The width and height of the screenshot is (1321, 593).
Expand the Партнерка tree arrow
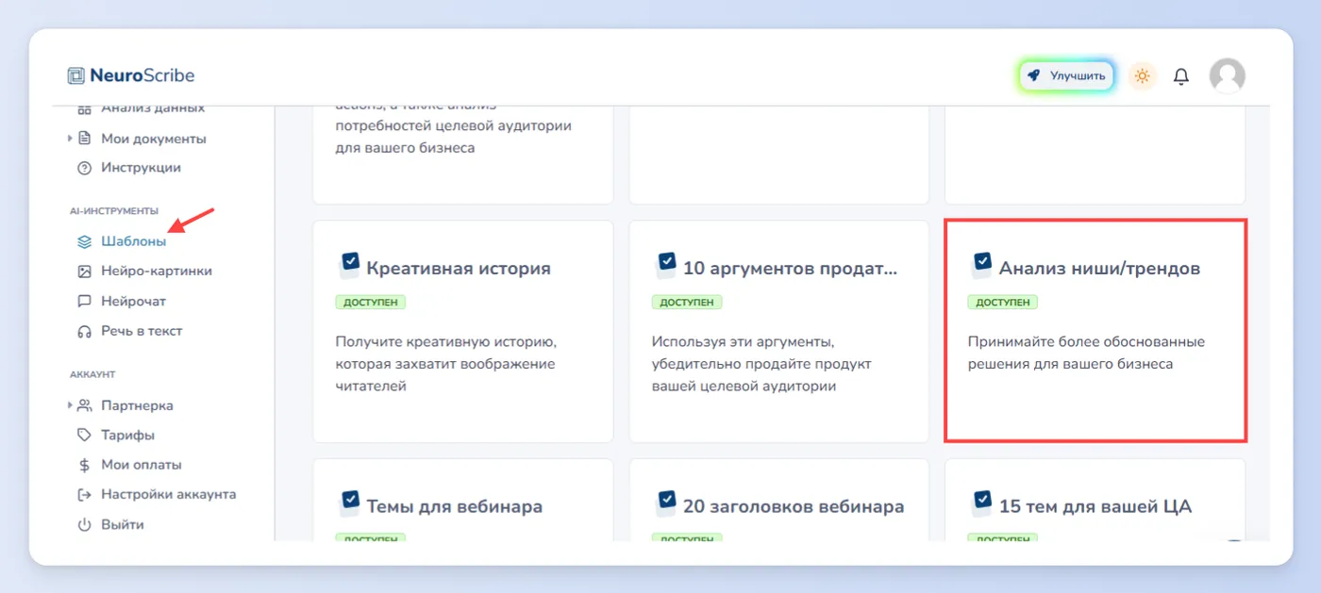pos(70,405)
